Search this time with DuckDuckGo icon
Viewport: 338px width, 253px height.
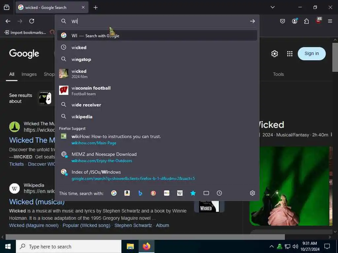[x=153, y=193]
